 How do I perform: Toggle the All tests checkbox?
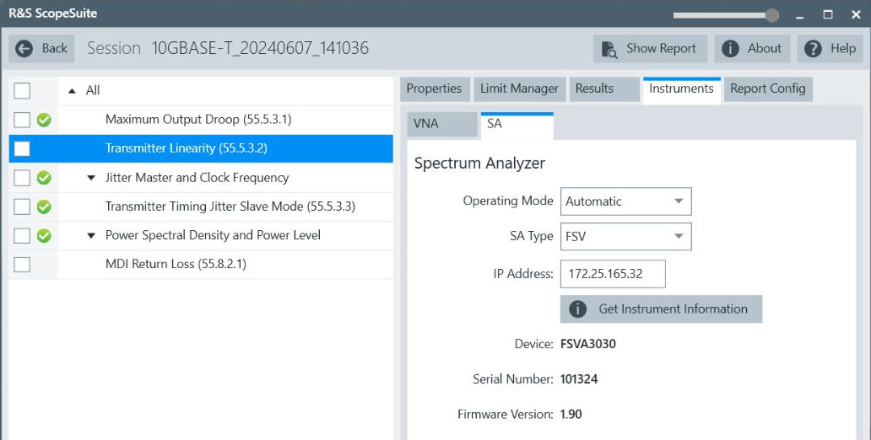22,90
